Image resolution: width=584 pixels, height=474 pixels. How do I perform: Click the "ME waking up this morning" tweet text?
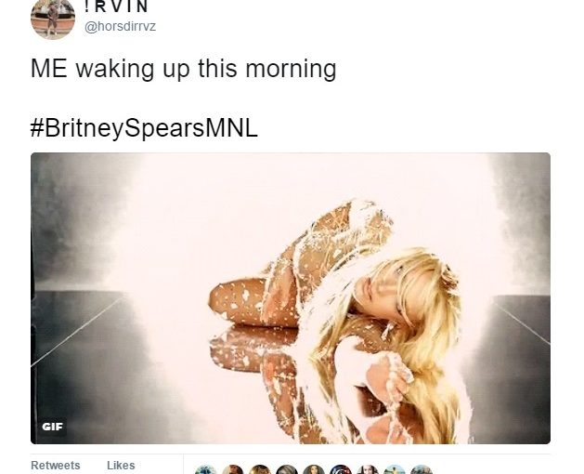click(183, 69)
